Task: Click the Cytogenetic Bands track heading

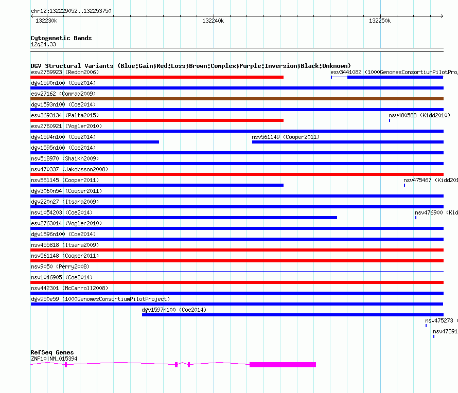Action: [x=61, y=38]
